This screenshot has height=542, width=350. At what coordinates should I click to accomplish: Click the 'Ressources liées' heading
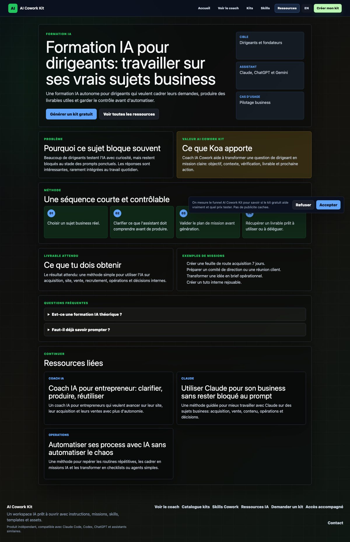(x=73, y=363)
